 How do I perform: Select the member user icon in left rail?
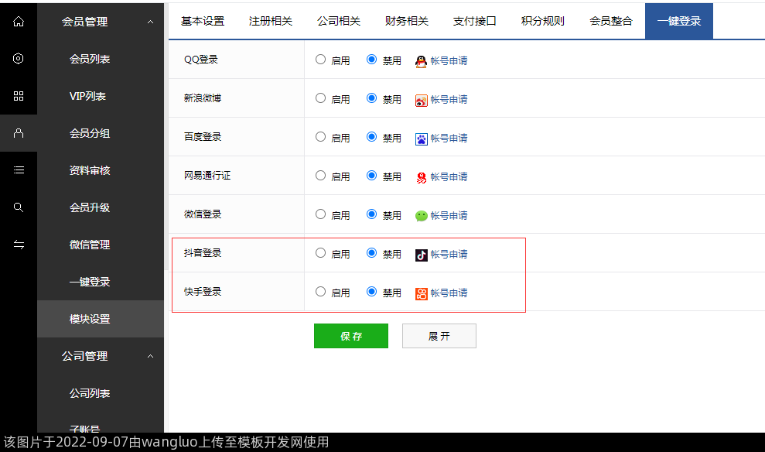pos(19,133)
